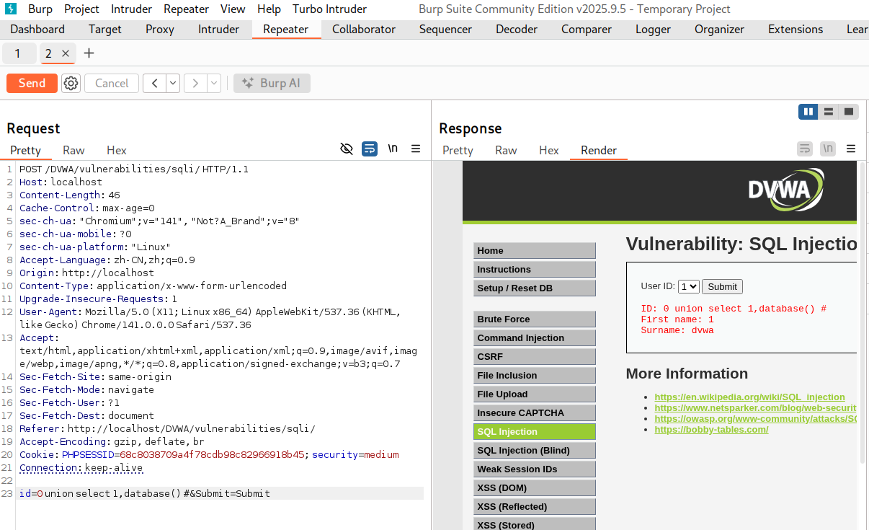Click the Burp AI button
This screenshot has width=869, height=530.
point(272,83)
